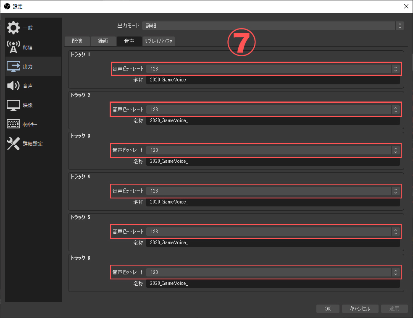Click the トラック 3 group heading
This screenshot has height=318, width=413.
point(80,136)
